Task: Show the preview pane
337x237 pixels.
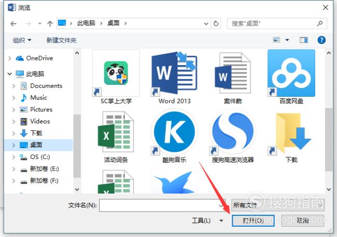Action: click(x=304, y=40)
